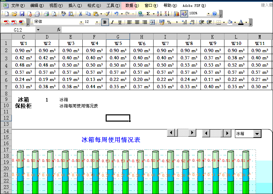The height and width of the screenshot is (194, 273).
Task: Open the Print Preview tool
Action: click(x=54, y=14)
